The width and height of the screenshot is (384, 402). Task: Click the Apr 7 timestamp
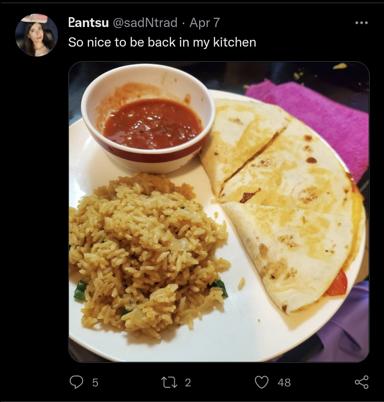tap(205, 22)
